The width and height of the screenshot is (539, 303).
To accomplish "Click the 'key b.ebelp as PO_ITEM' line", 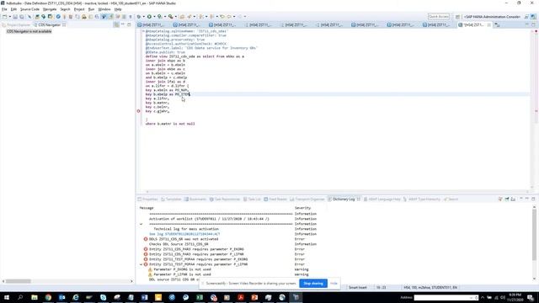I will (168, 94).
